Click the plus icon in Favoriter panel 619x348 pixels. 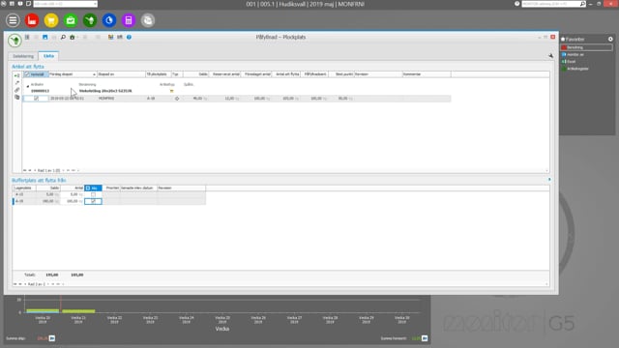click(x=610, y=39)
